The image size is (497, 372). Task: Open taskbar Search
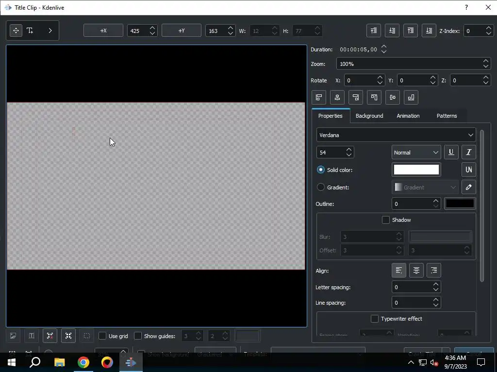35,362
